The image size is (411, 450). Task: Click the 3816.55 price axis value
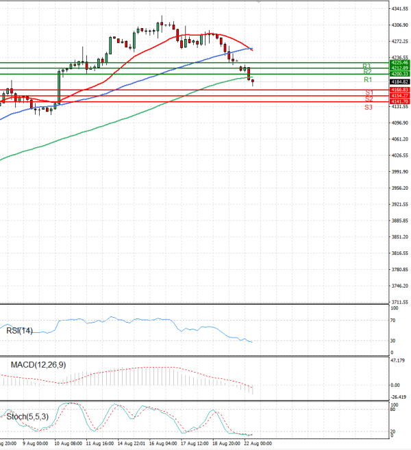coord(400,253)
